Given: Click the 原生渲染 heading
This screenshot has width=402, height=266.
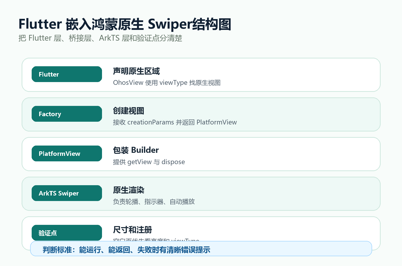Looking at the screenshot, I should [129, 190].
